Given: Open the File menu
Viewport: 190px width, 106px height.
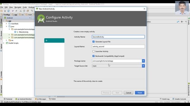Looking at the screenshot, I should (x=1, y=7).
